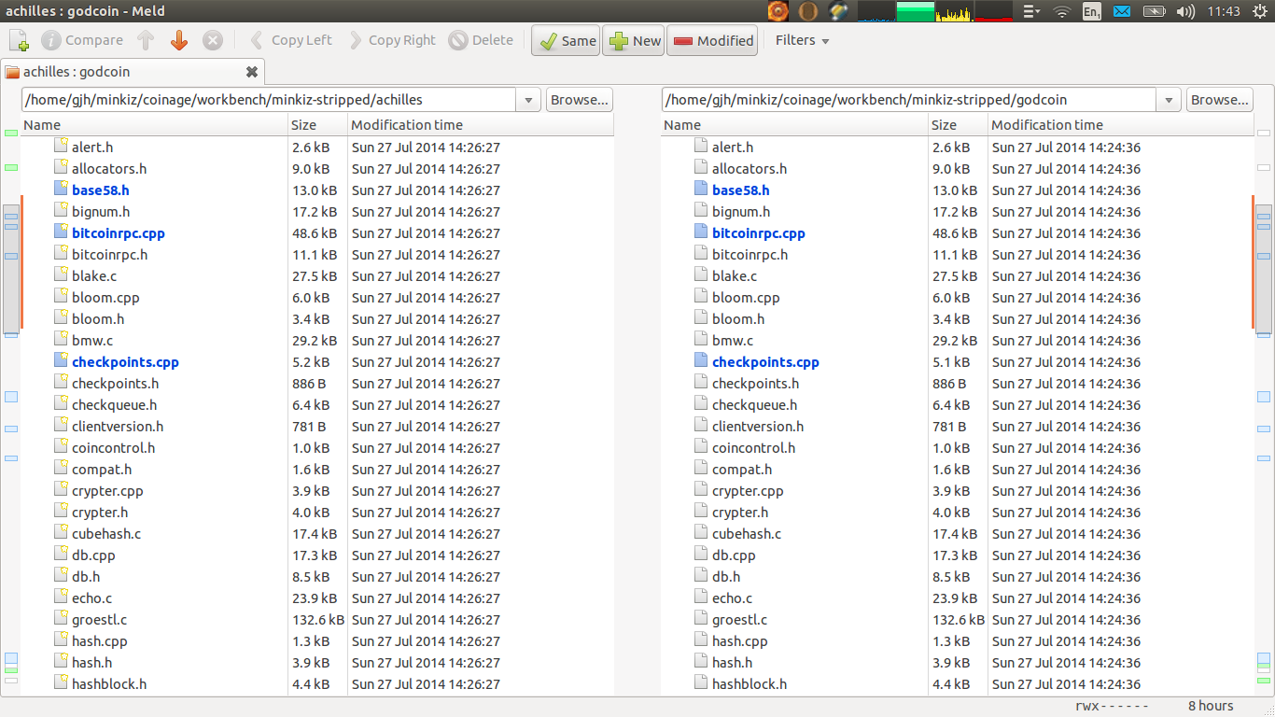
Task: Click checkpoints.cpp file icon in left pane
Action: point(62,361)
